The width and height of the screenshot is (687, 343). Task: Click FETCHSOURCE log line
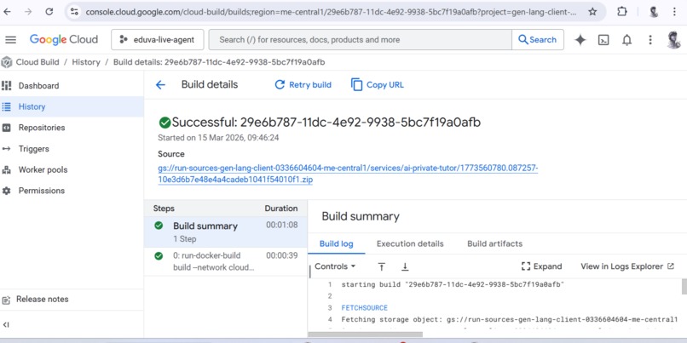(x=365, y=308)
